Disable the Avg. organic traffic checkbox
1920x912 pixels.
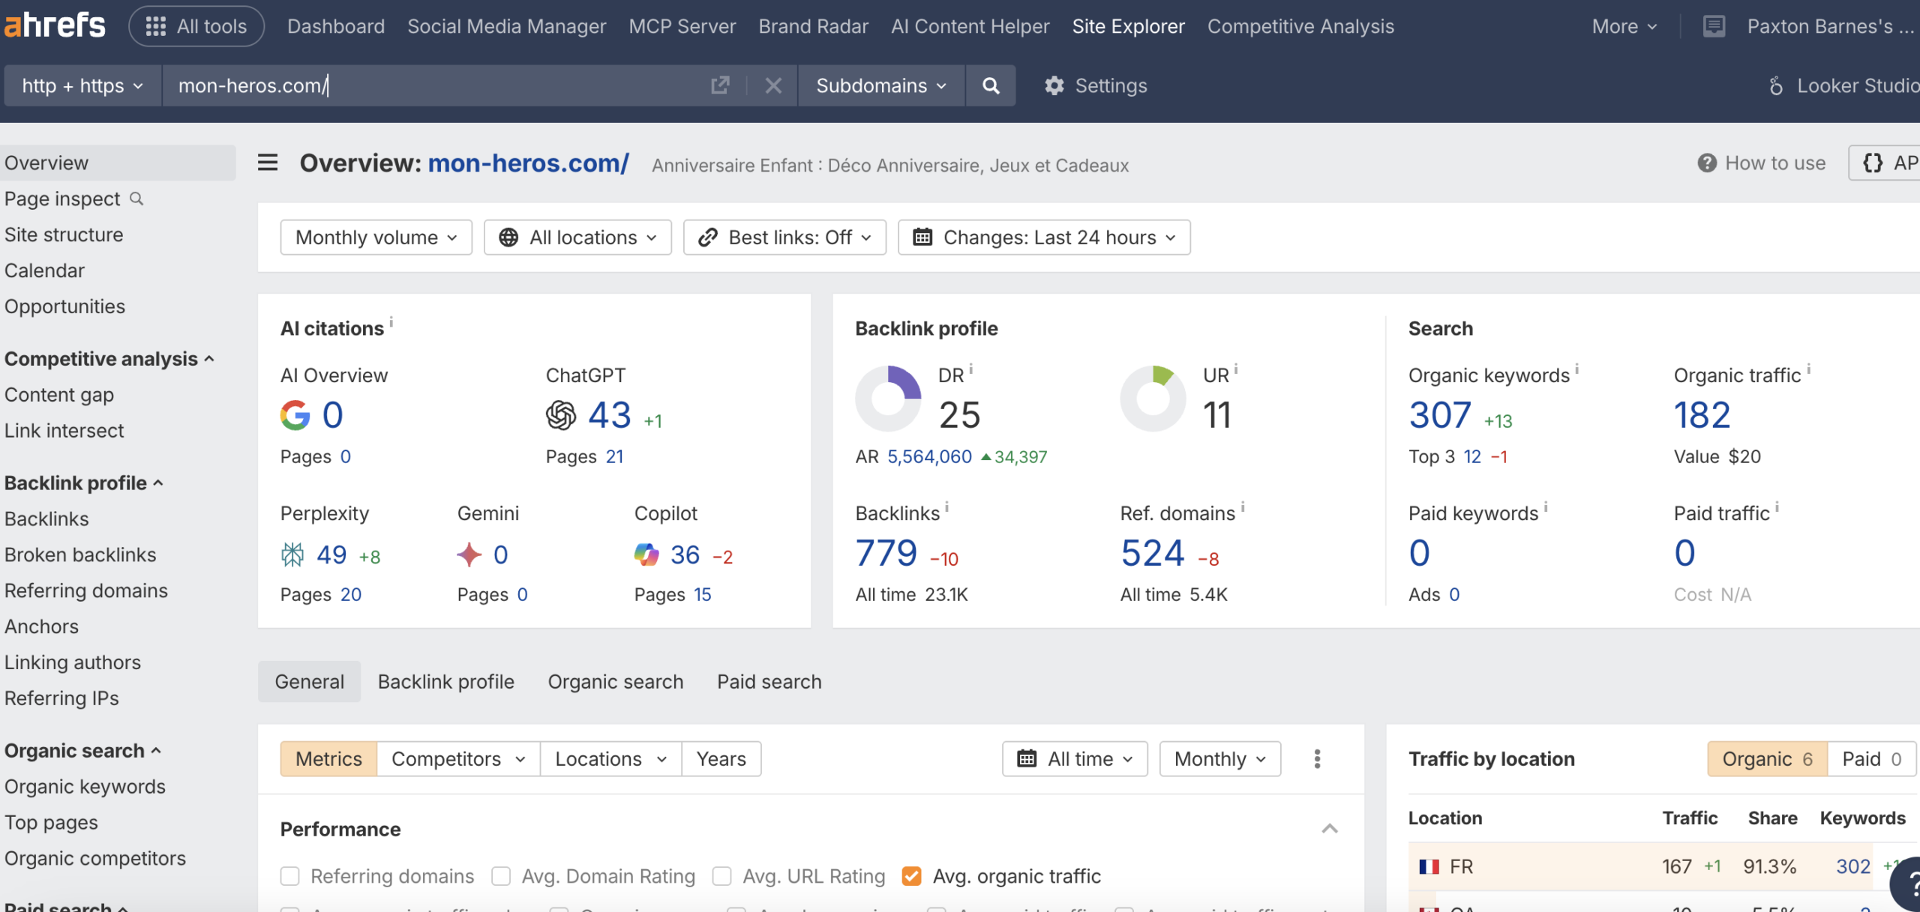[x=911, y=875]
